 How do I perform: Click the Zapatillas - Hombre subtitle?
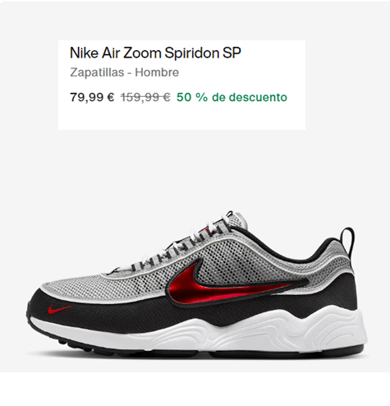pyautogui.click(x=125, y=72)
